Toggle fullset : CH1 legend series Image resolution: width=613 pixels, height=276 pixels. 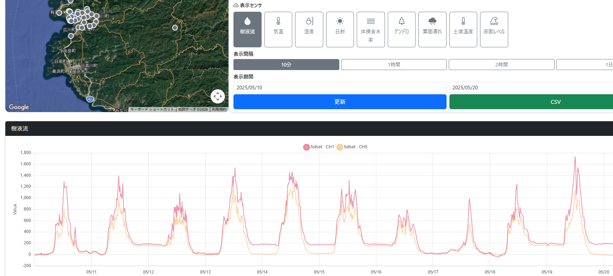(x=319, y=147)
